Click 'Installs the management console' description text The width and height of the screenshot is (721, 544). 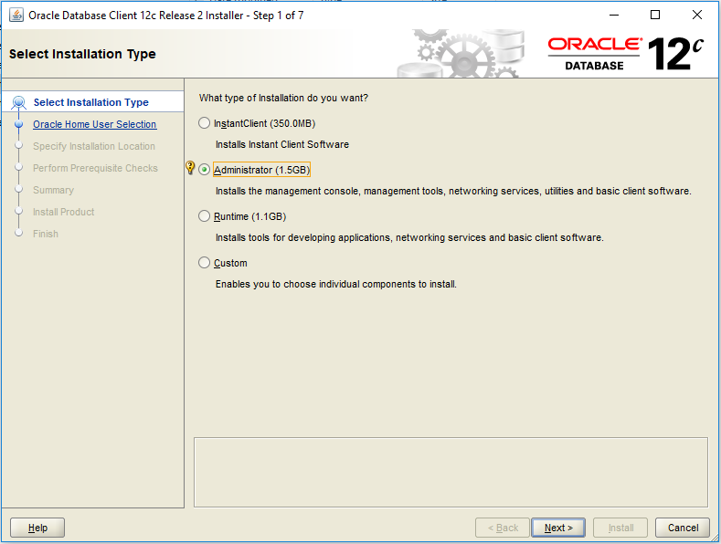453,191
